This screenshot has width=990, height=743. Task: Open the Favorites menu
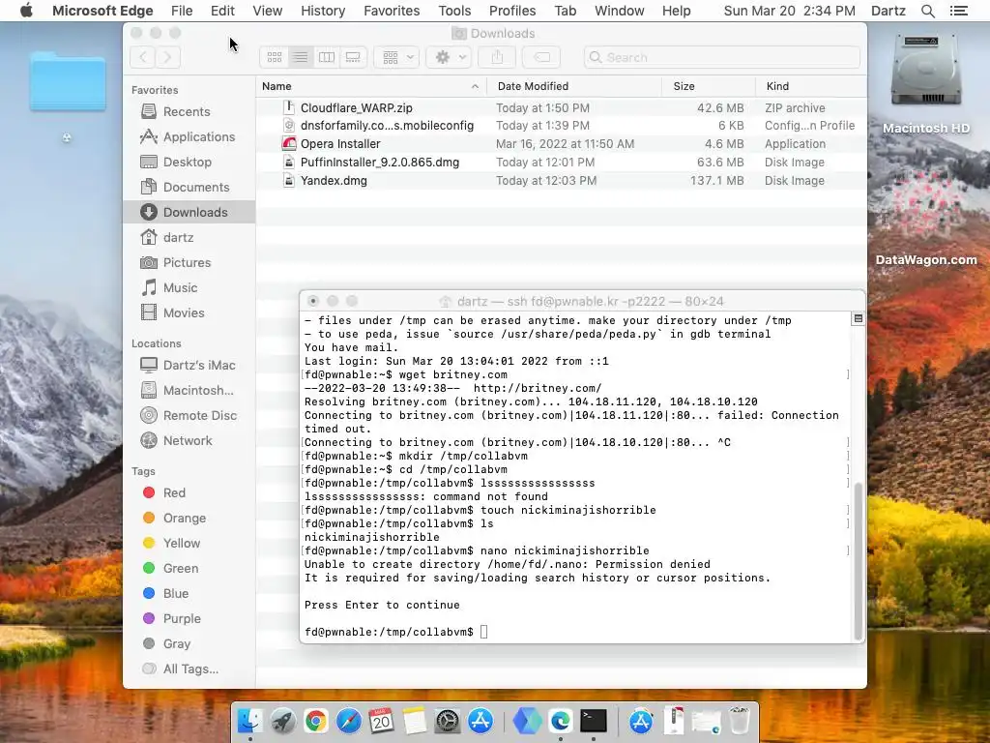(392, 11)
